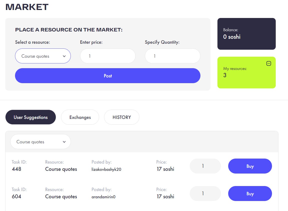Click quantity field for arandamirin0's offer
288x211 pixels.
205,194
